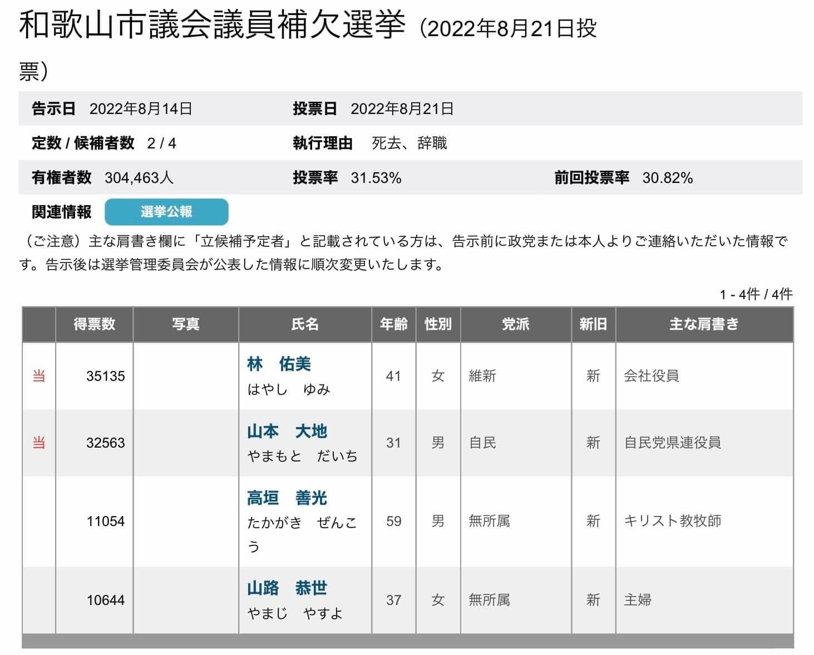Select the 投票率 value 31.53%
This screenshot has width=814, height=655.
pos(376,178)
